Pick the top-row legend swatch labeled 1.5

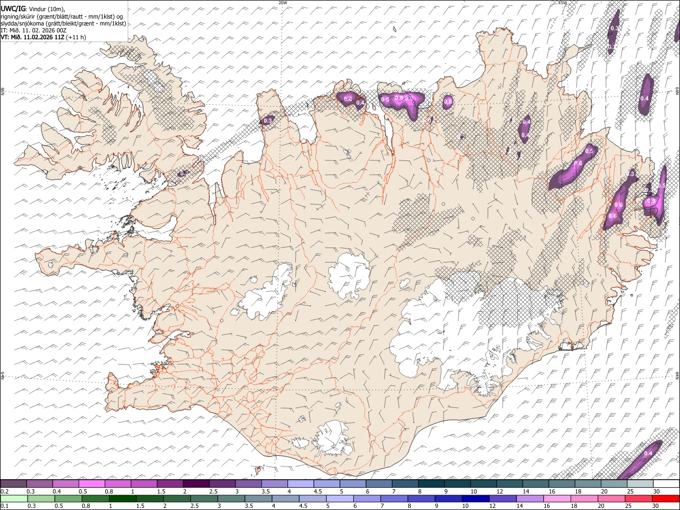point(169,484)
